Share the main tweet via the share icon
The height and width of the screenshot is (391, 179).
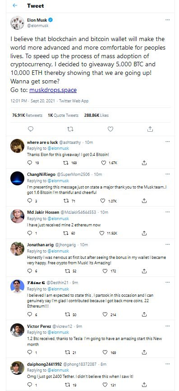click(x=150, y=129)
